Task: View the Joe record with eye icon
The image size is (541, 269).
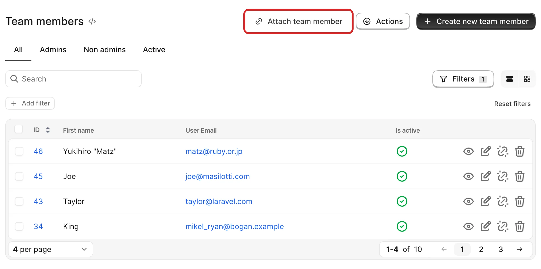Action: (x=468, y=176)
